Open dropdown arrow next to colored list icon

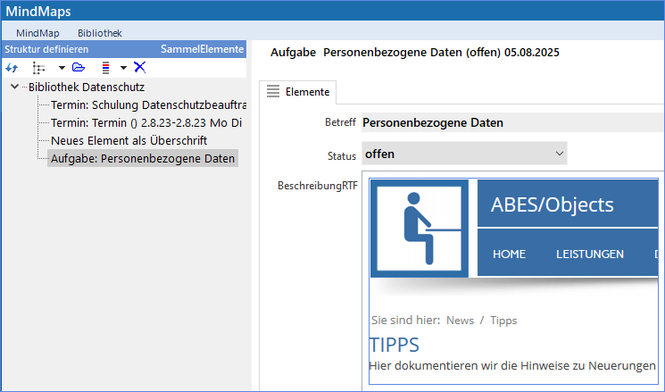tap(123, 67)
